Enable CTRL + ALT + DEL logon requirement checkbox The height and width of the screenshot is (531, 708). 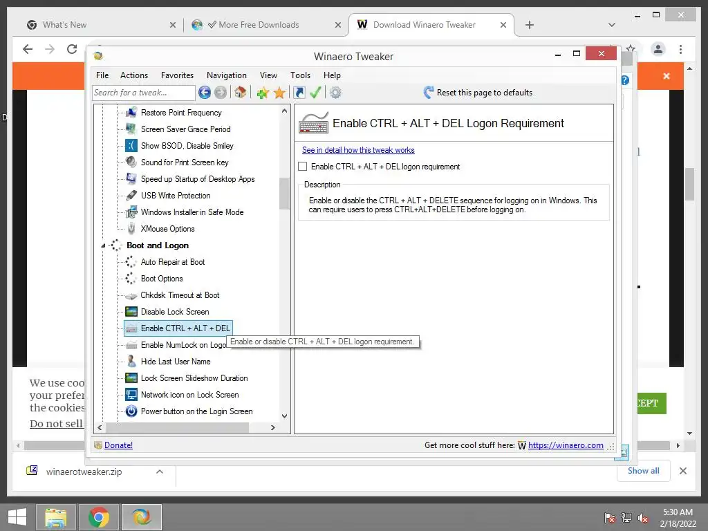click(x=303, y=167)
